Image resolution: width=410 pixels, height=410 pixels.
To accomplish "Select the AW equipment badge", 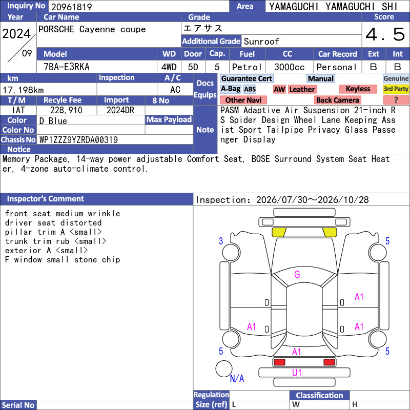I will coord(279,89).
